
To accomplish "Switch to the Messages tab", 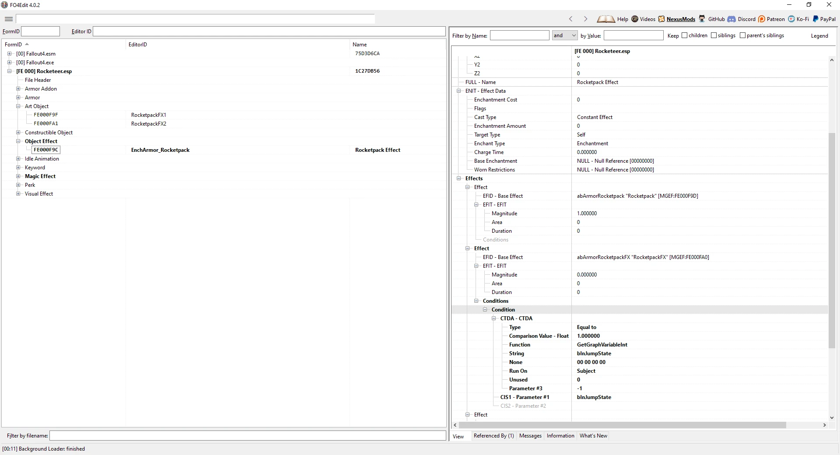I will point(530,436).
